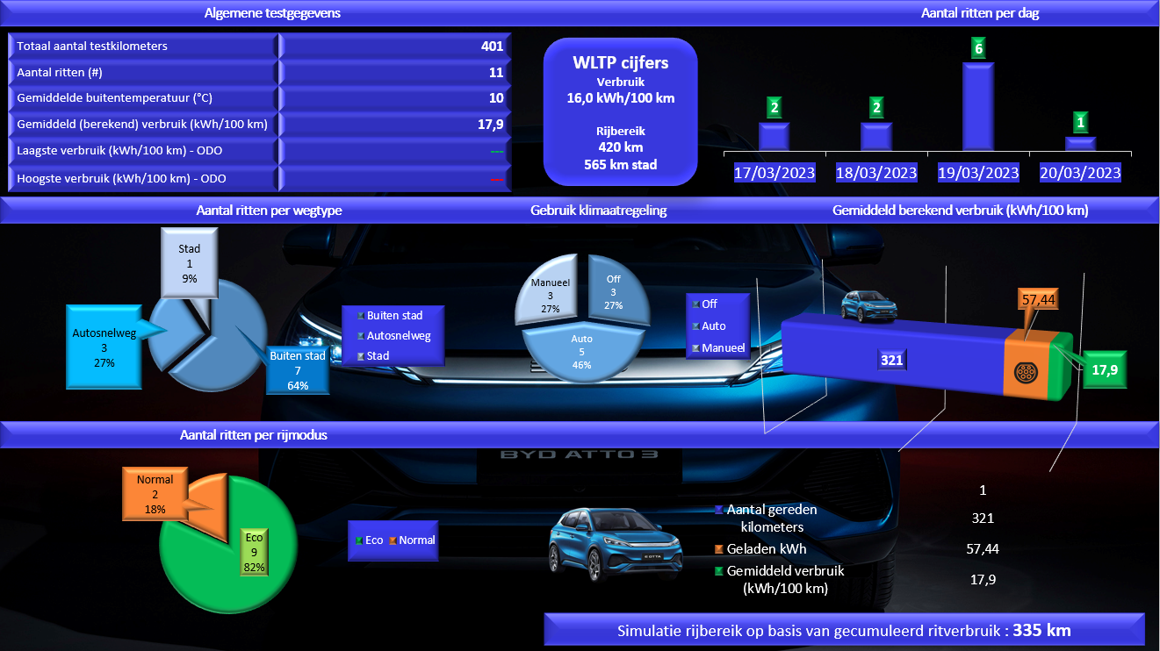The height and width of the screenshot is (651, 1160).
Task: Click the Gebruik klimaatregeling heading
Action: [x=598, y=211]
